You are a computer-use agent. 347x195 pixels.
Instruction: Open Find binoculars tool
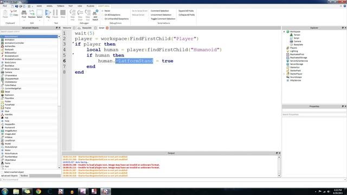coord(24,14)
